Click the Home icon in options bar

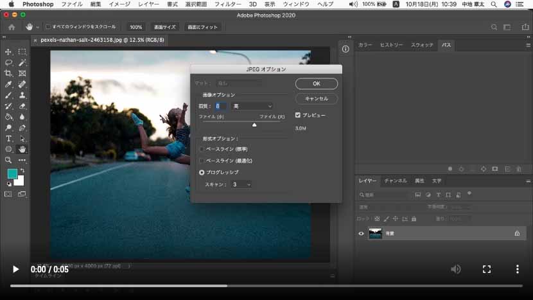12,27
